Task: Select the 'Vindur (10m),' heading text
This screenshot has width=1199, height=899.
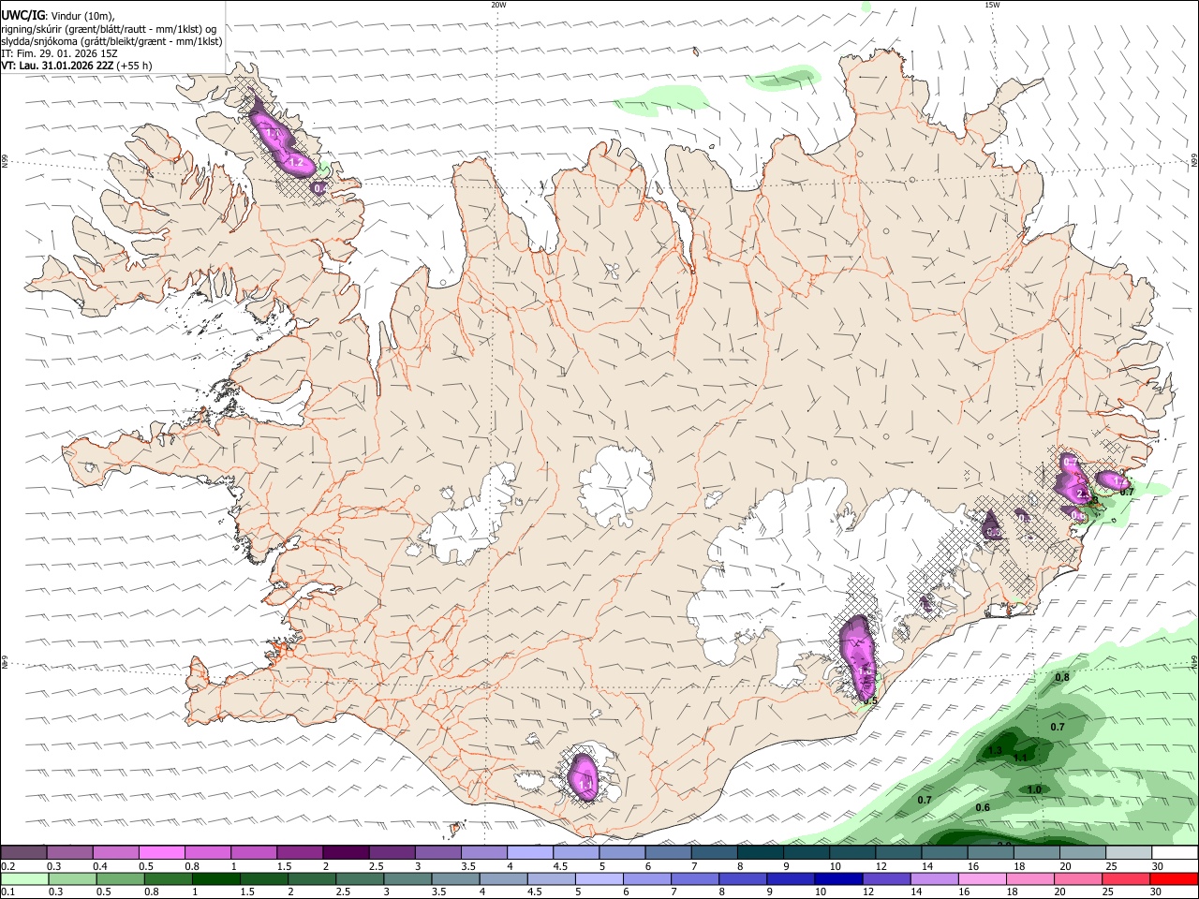Action: point(83,14)
